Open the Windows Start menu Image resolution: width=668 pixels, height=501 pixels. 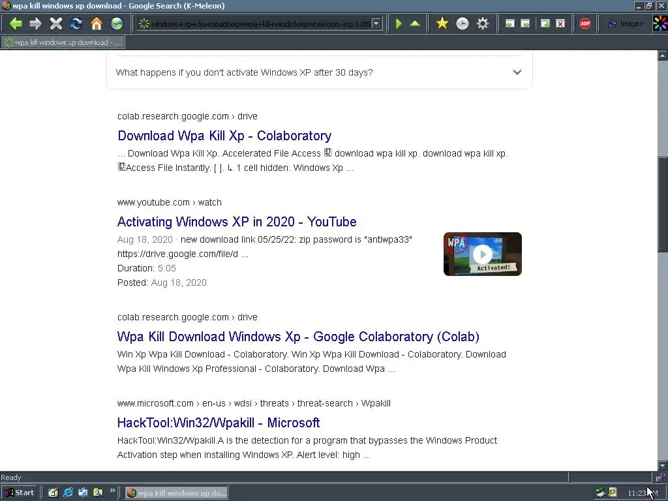[x=19, y=493]
